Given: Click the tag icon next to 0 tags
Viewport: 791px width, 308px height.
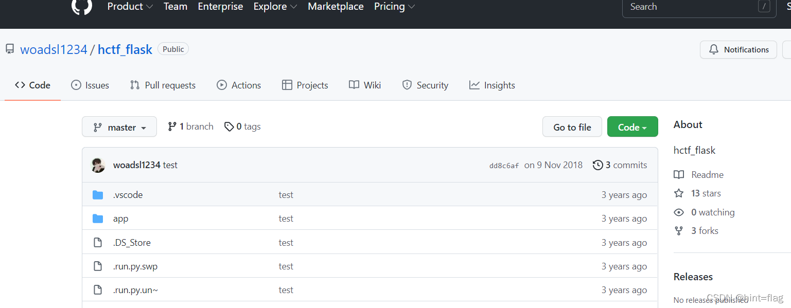Looking at the screenshot, I should coord(229,126).
